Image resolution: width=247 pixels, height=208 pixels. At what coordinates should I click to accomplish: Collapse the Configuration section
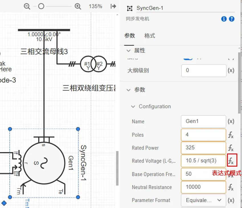click(x=133, y=106)
